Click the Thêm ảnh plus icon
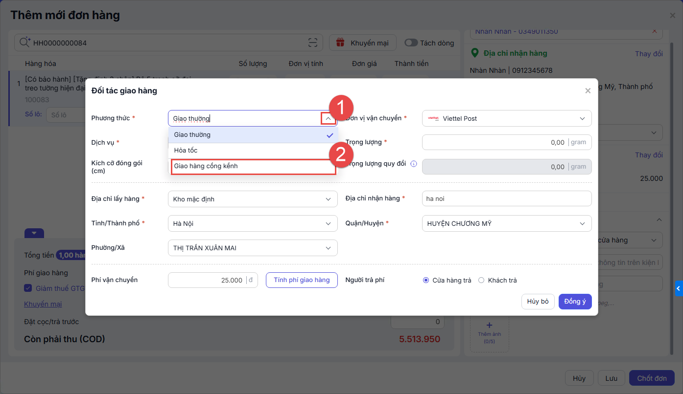This screenshot has height=394, width=683. [489, 325]
